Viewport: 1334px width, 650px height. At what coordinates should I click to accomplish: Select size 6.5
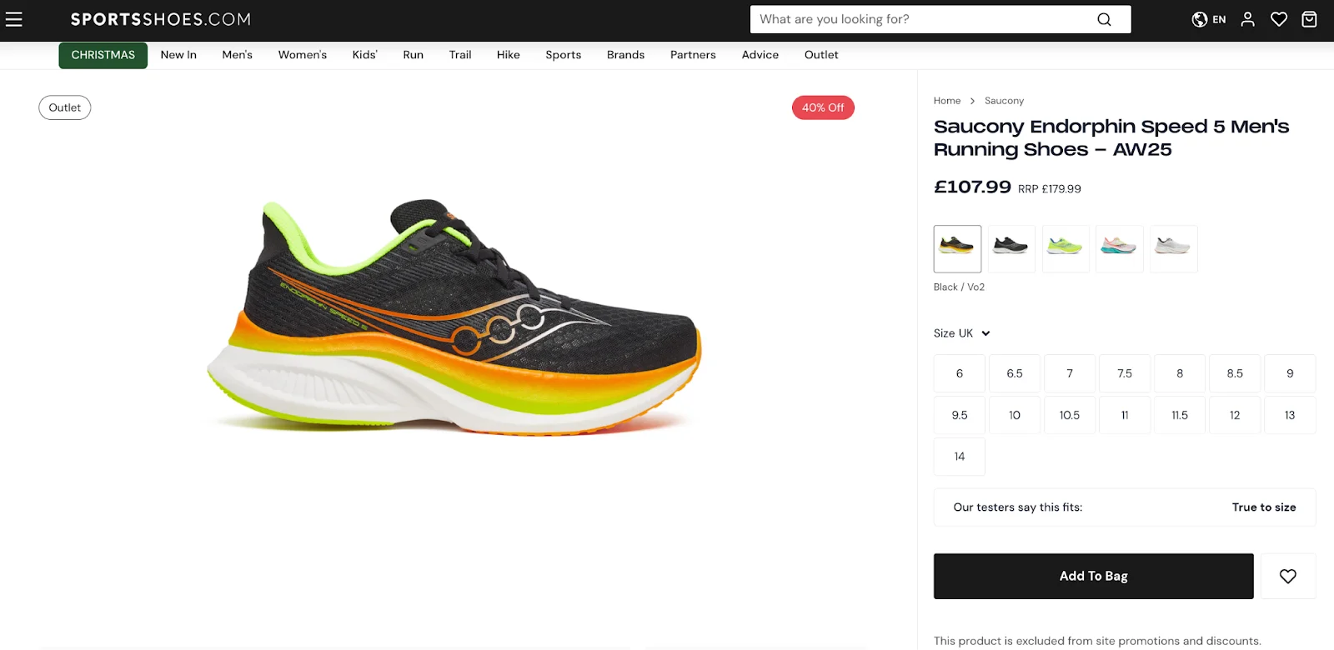tap(1015, 373)
